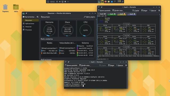Click Buscar in the lower Konsole toolbar

tap(120, 65)
